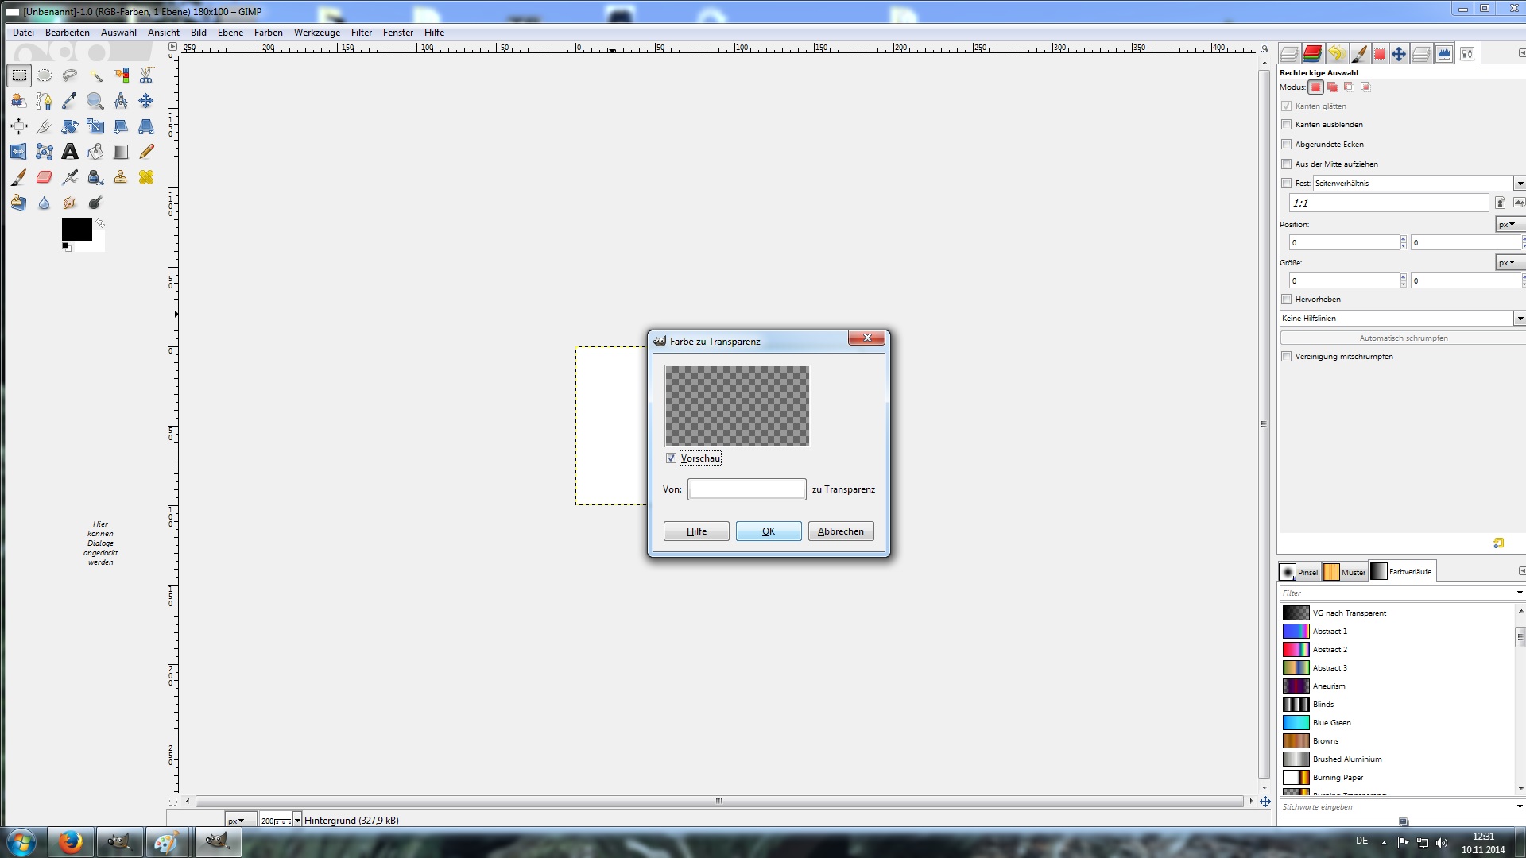The height and width of the screenshot is (858, 1526).
Task: Click the Abbrechen button
Action: tap(840, 531)
